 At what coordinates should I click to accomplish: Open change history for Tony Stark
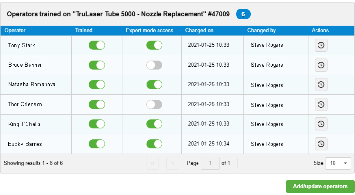(x=321, y=45)
